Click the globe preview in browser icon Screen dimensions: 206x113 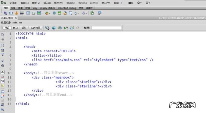(x=54, y=28)
